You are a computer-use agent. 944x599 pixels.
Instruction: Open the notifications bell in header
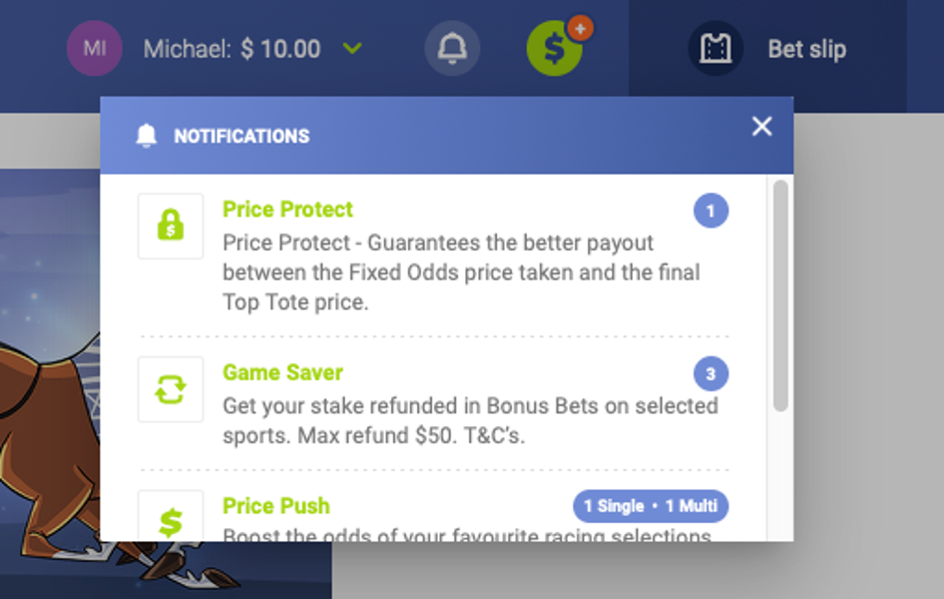click(452, 48)
